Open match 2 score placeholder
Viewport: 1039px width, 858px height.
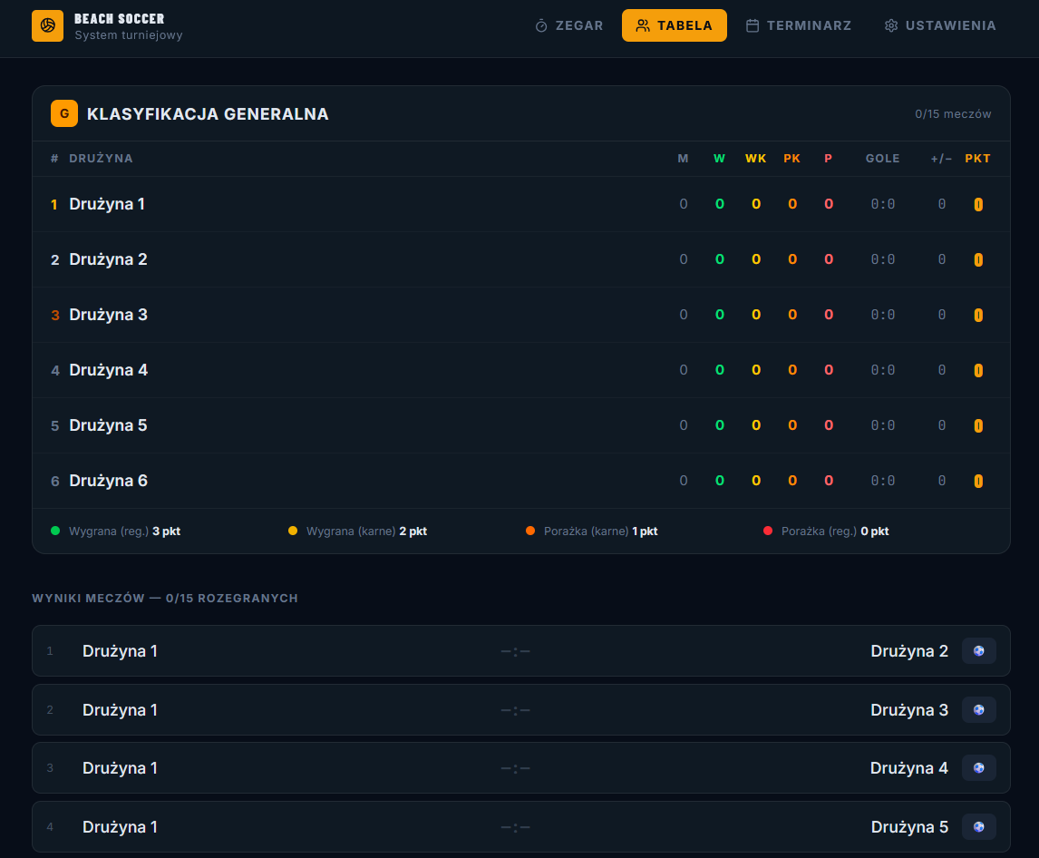516,710
